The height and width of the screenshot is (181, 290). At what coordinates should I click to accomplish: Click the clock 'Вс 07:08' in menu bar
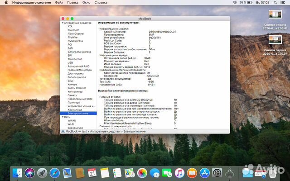pos(263,3)
